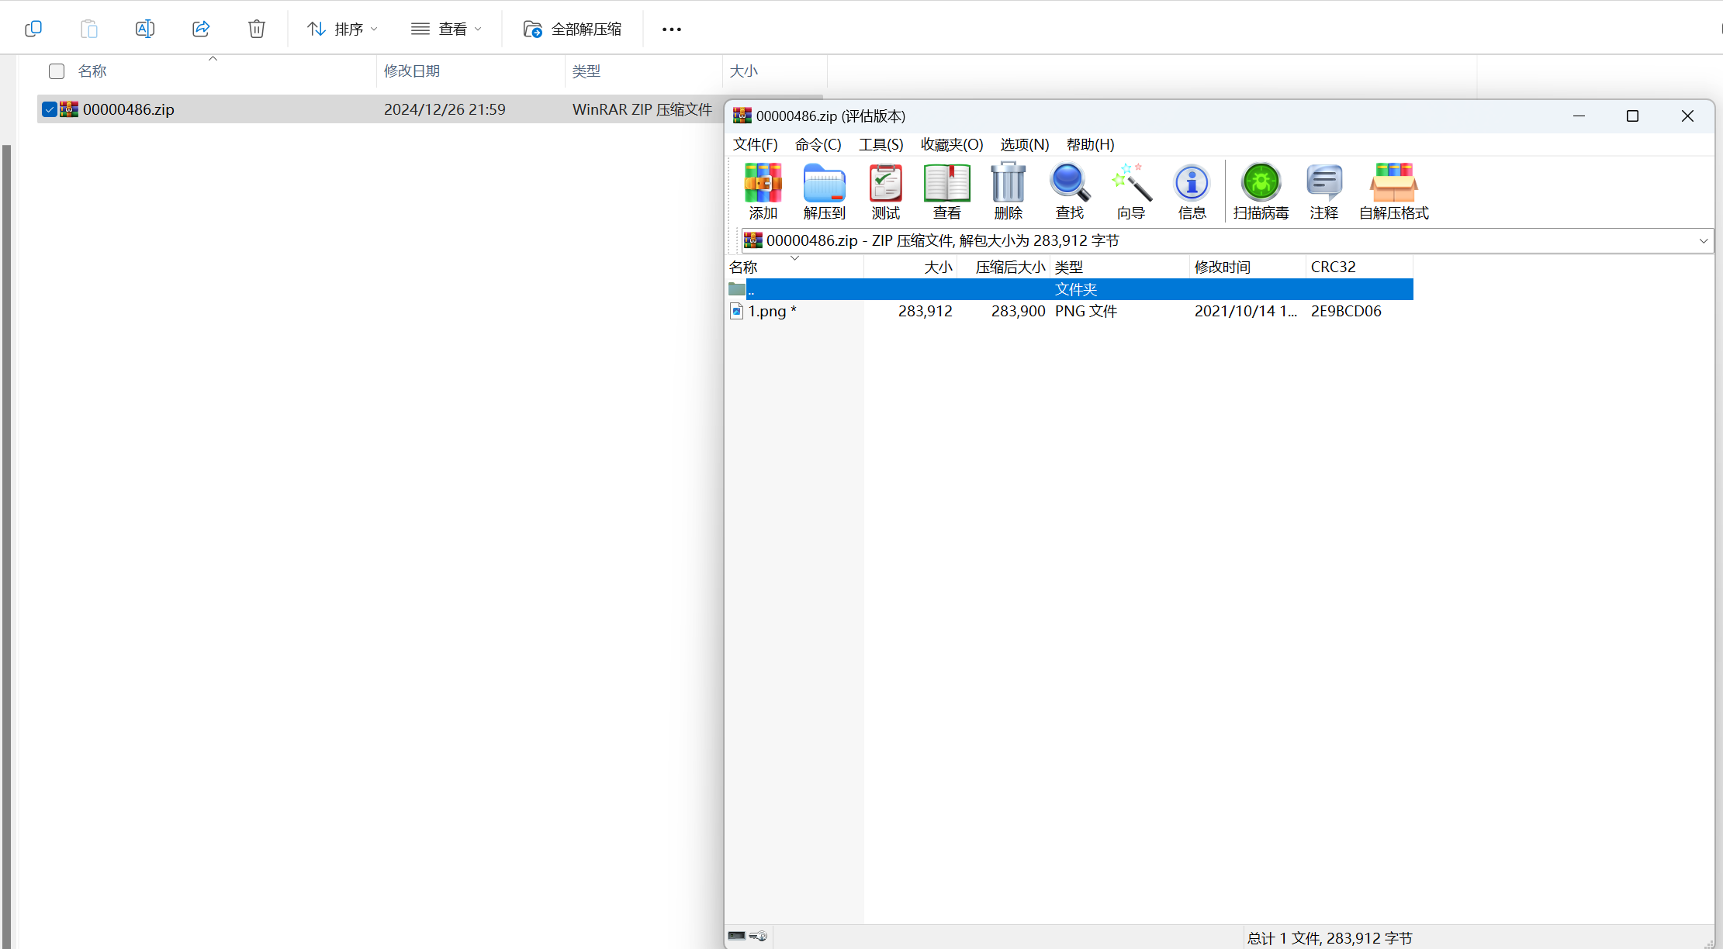Click the 1.png file icon in WinRAR
Screen dimensions: 1723x949
[x=737, y=311]
